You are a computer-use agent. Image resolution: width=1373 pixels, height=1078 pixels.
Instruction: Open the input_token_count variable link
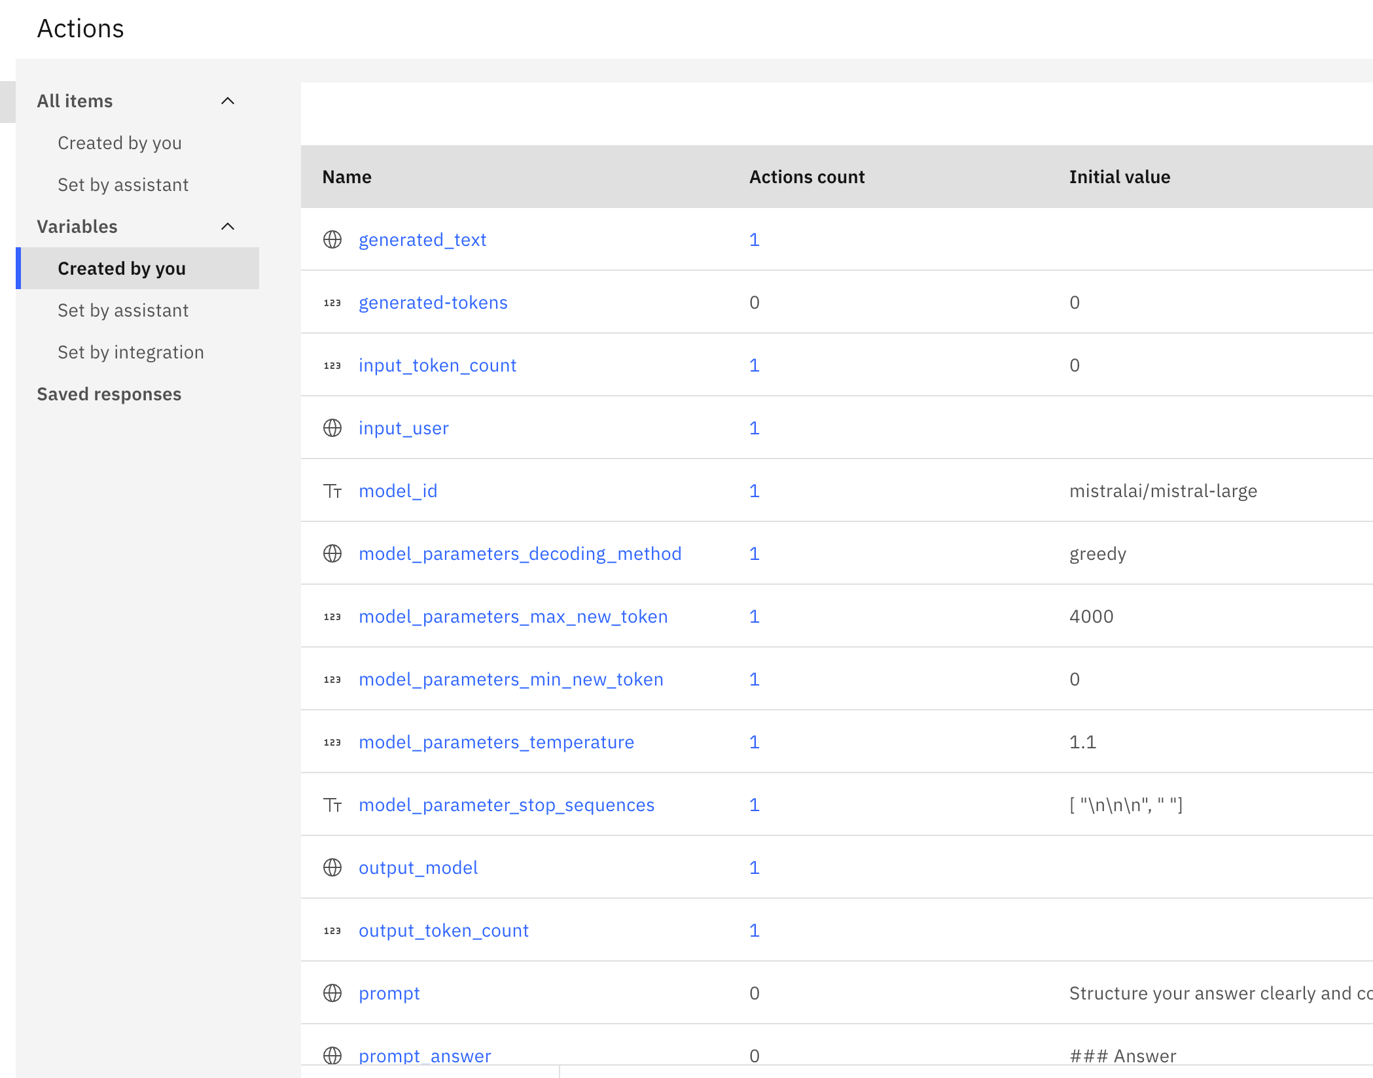(x=437, y=366)
